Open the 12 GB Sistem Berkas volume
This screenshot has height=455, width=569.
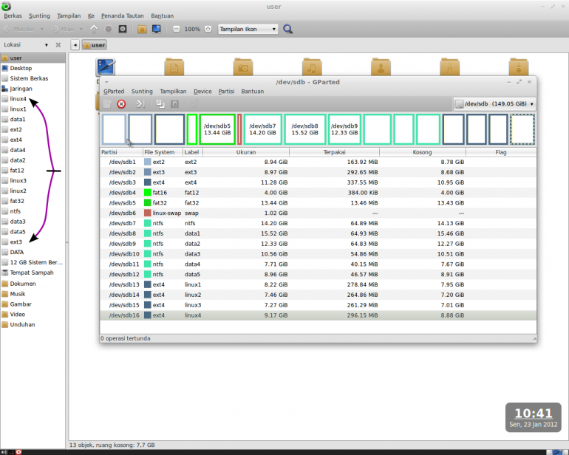(x=33, y=262)
